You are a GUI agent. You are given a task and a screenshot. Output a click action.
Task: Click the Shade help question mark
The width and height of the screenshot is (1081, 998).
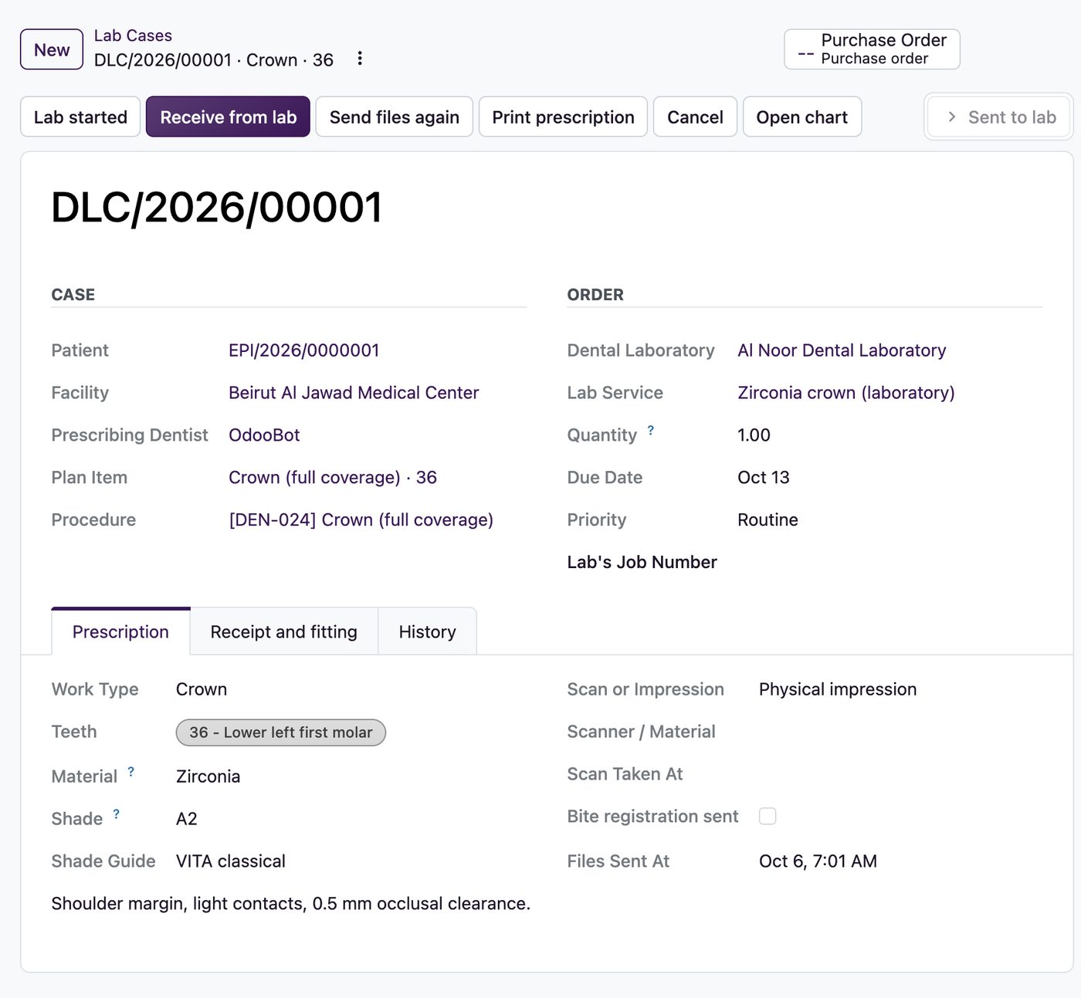[x=116, y=814]
